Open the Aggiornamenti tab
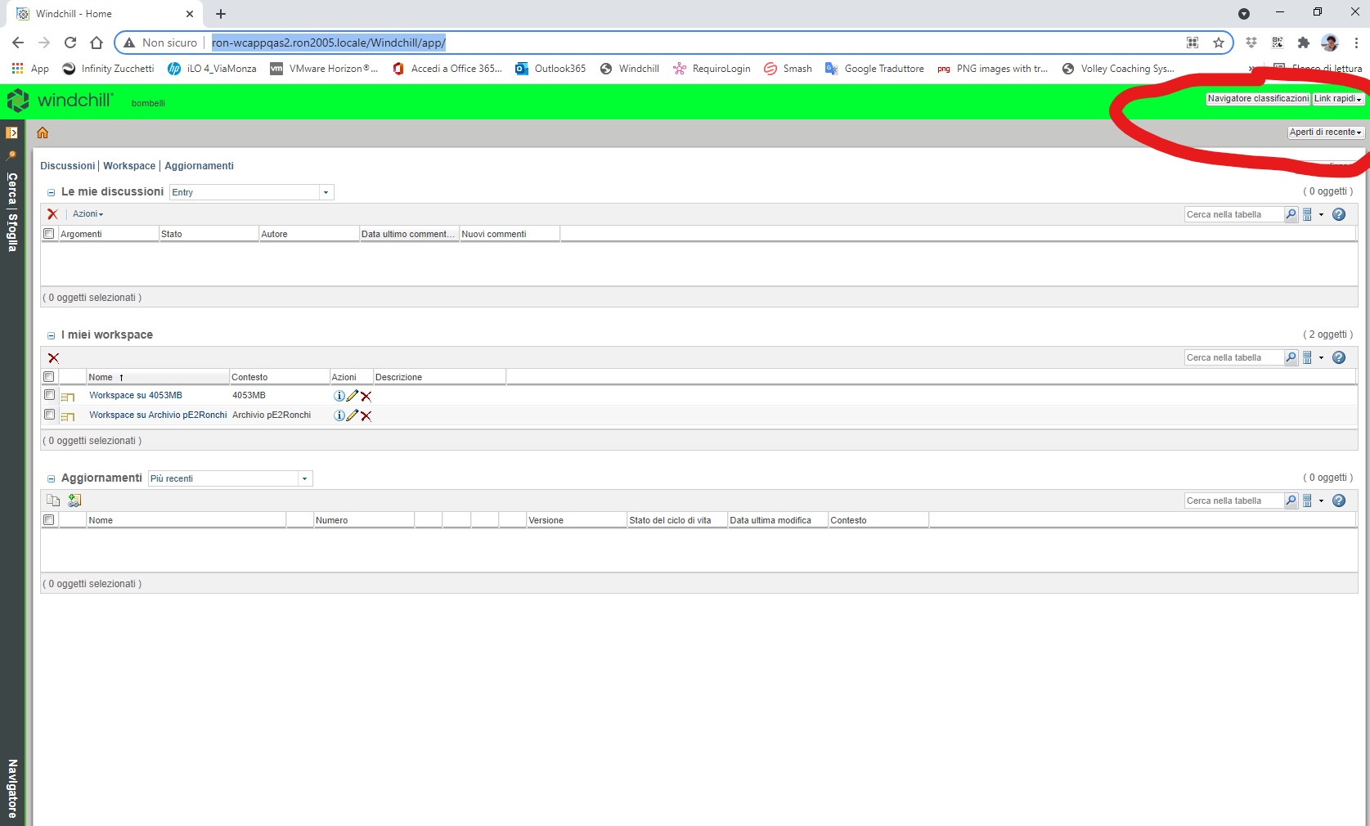 [x=199, y=166]
